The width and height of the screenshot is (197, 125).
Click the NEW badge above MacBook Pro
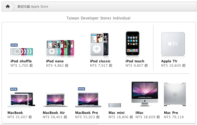tap(81, 89)
